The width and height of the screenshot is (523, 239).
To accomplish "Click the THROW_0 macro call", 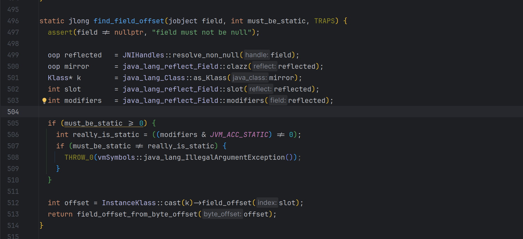I will tap(79, 157).
